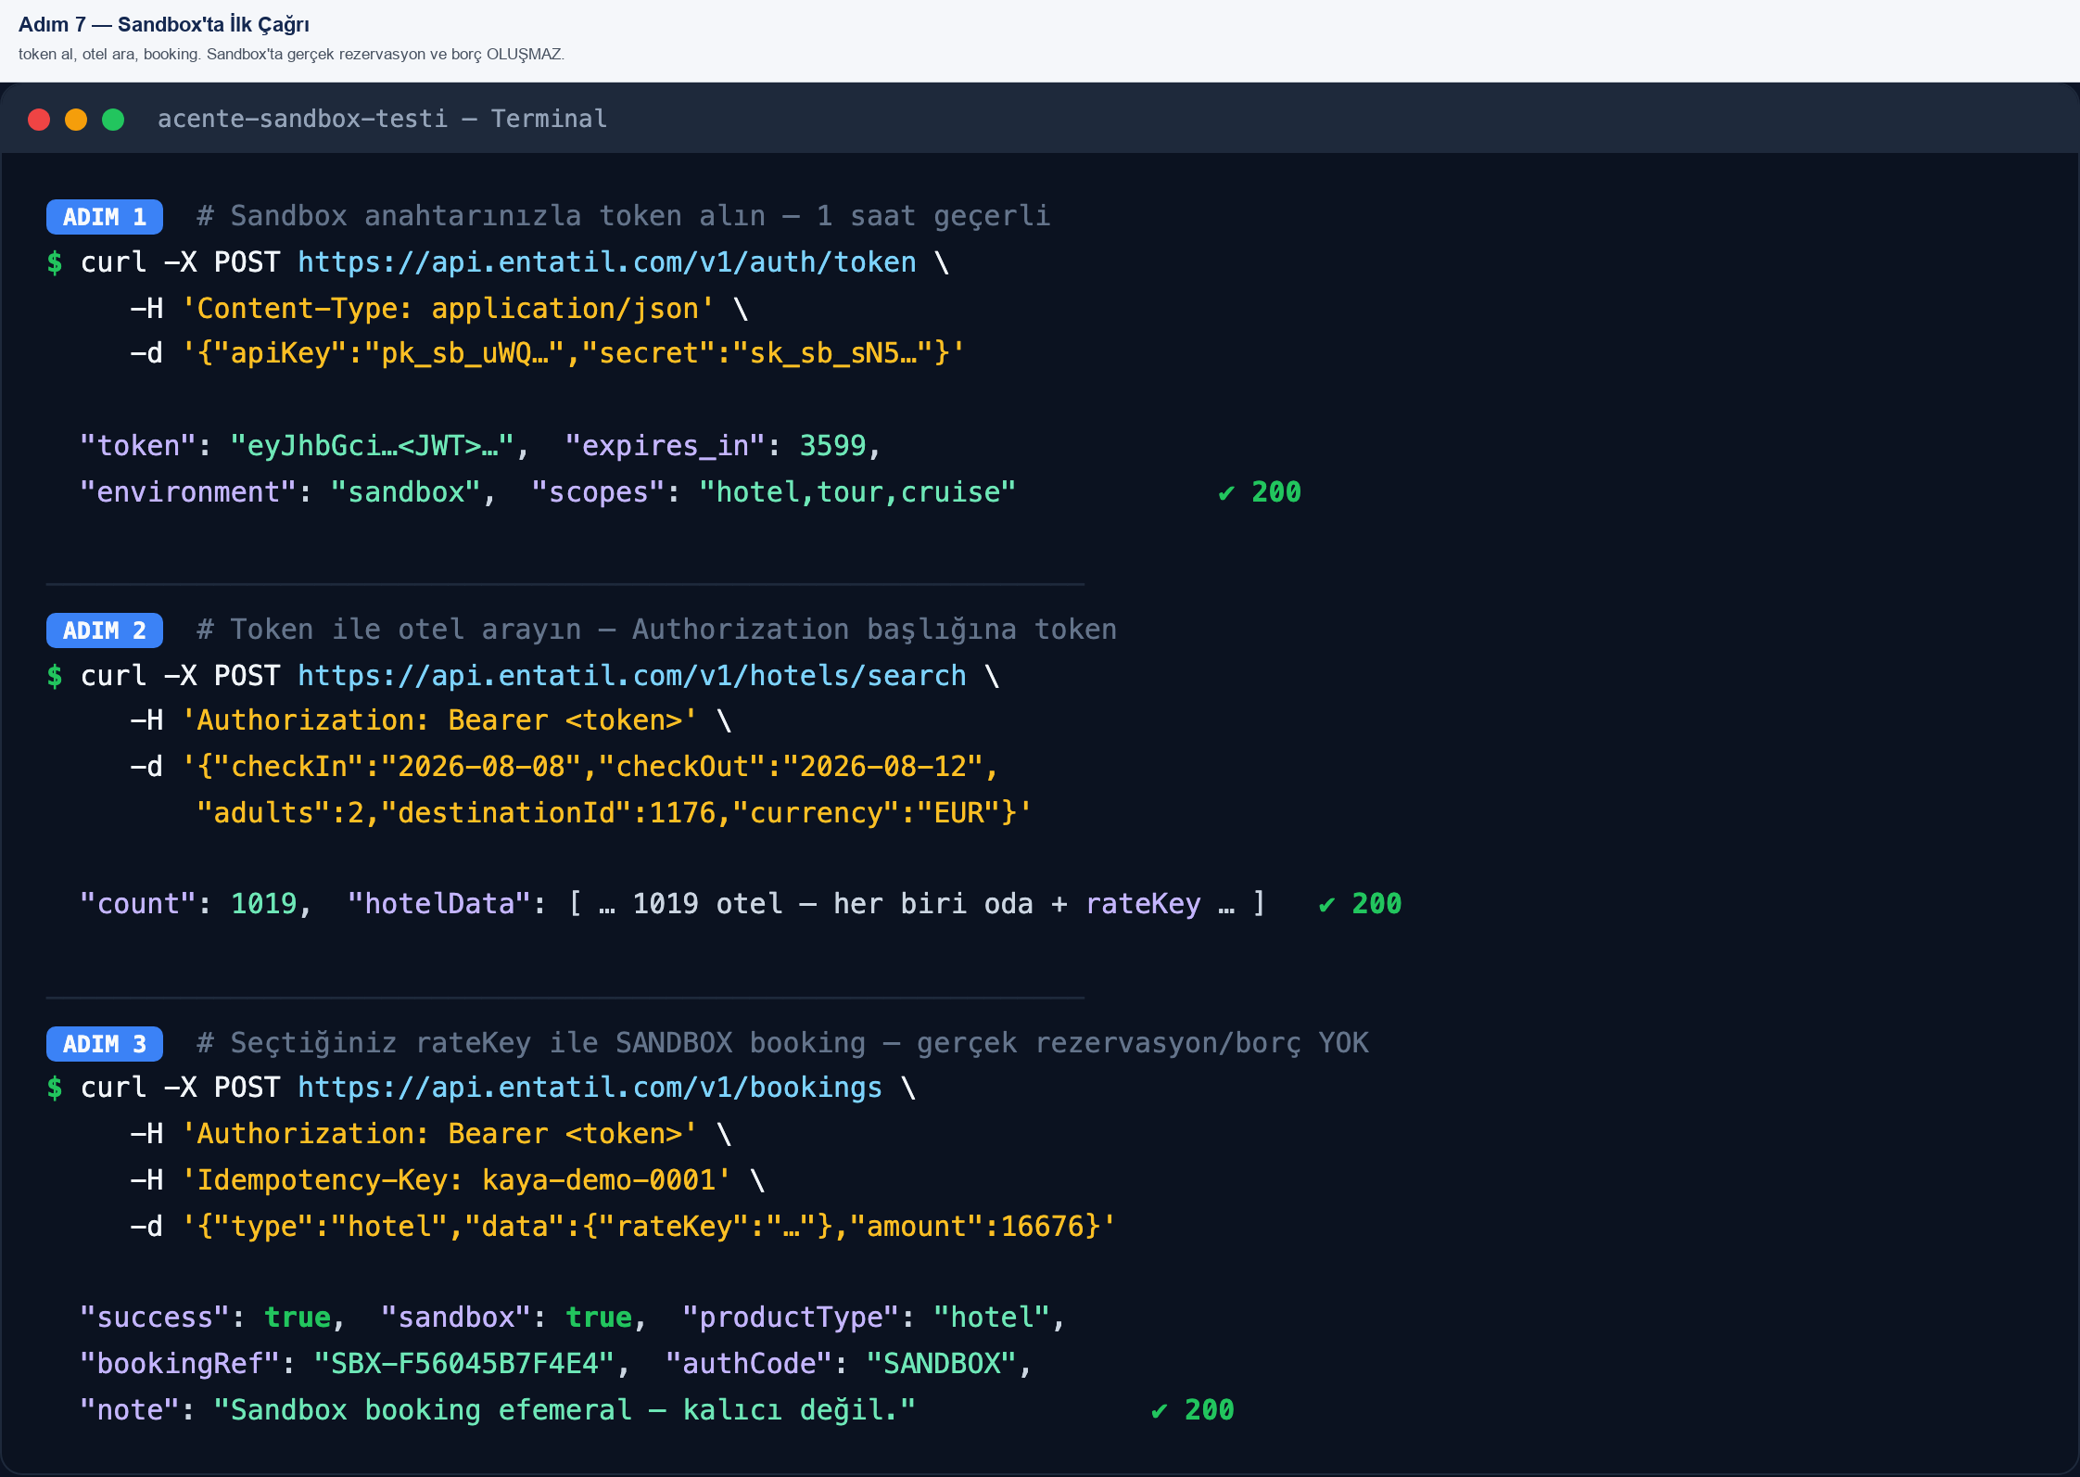This screenshot has width=2080, height=1477.
Task: Click the checkIn checkOut payload line
Action: [x=590, y=767]
